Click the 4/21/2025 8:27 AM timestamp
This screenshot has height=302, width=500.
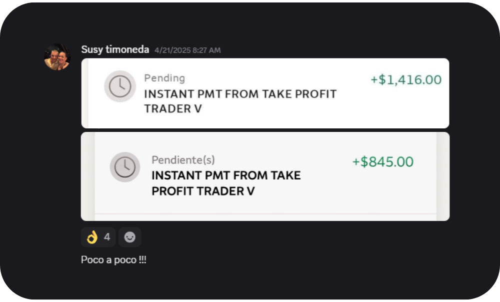(187, 50)
